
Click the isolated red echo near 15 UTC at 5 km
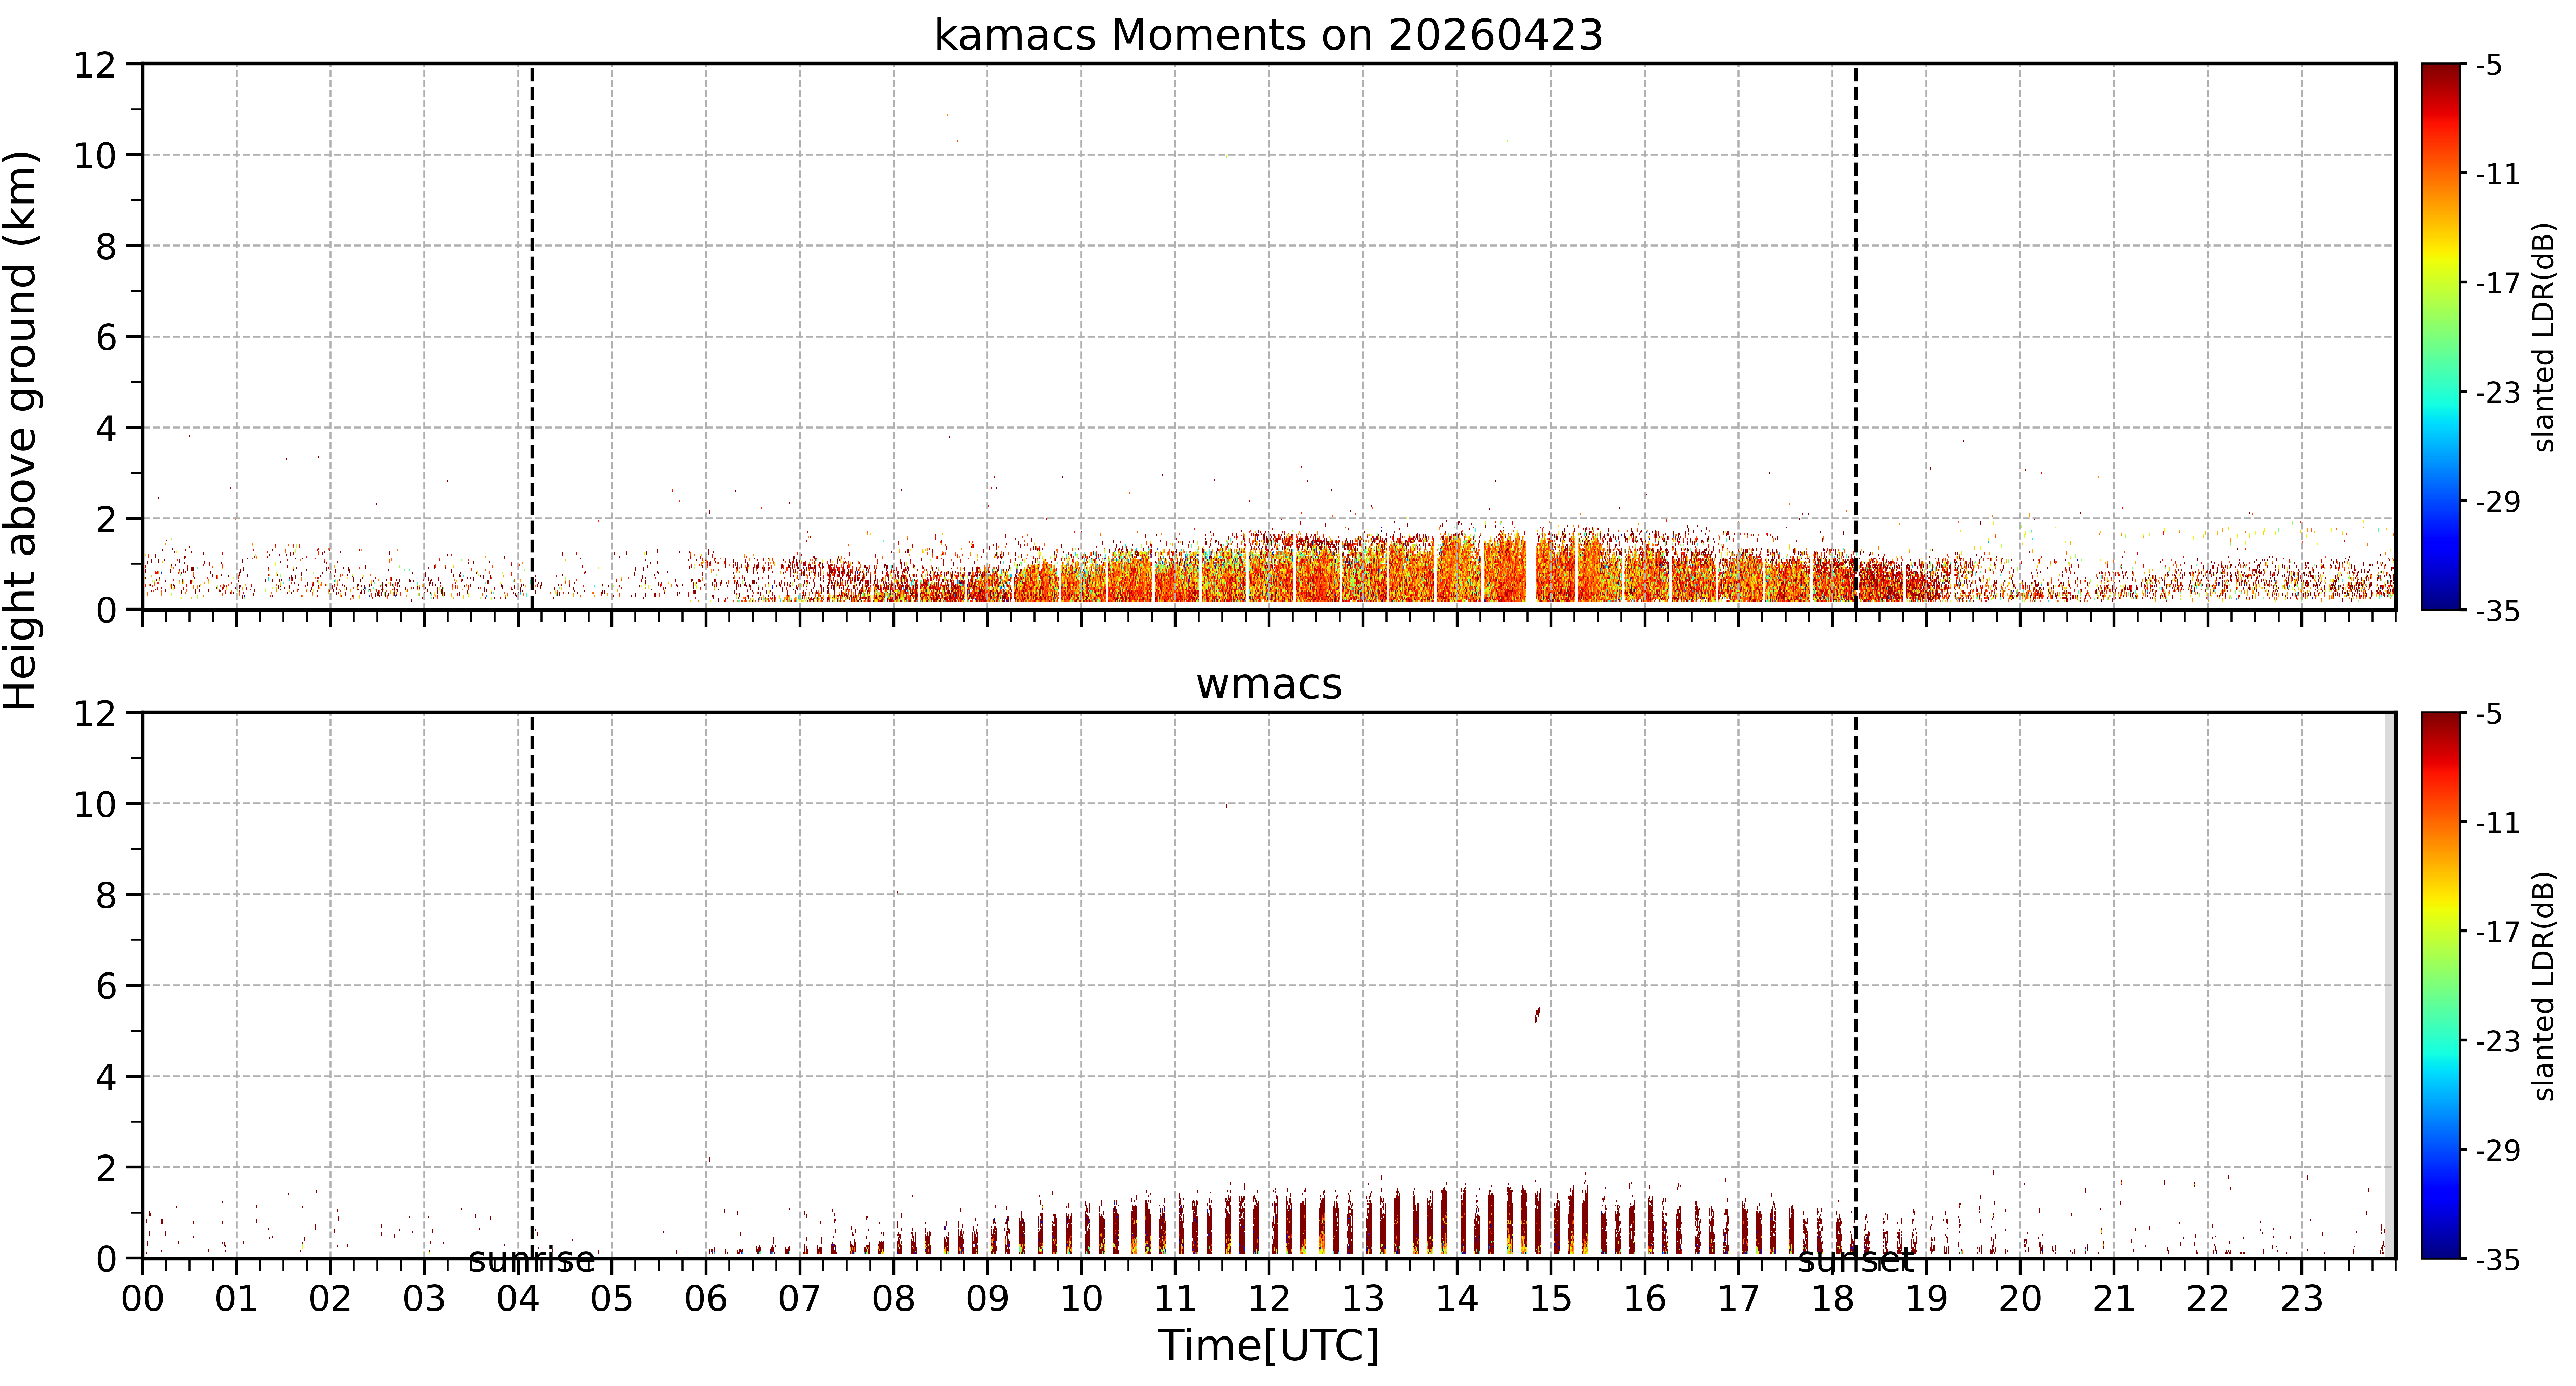(x=1537, y=1015)
